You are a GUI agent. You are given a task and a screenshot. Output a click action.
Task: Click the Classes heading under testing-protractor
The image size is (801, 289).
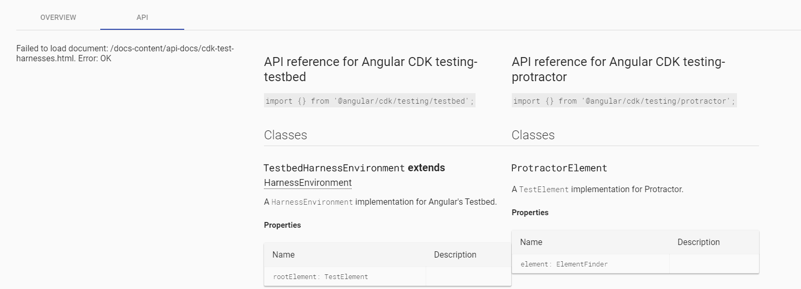(x=533, y=135)
